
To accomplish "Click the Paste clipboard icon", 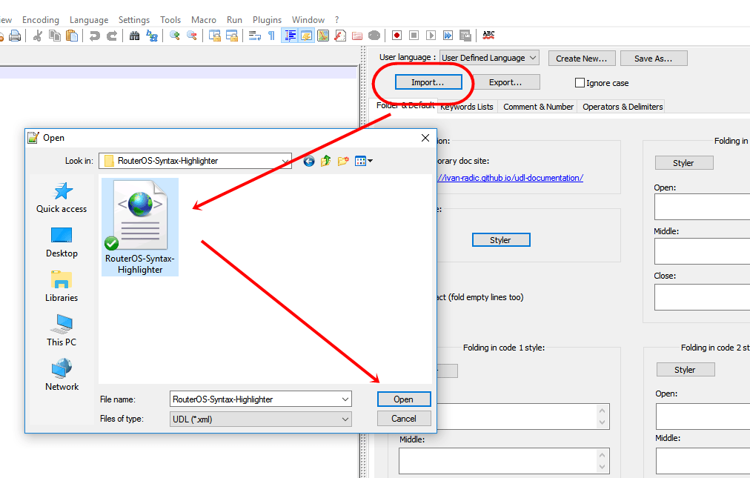I will pos(72,36).
